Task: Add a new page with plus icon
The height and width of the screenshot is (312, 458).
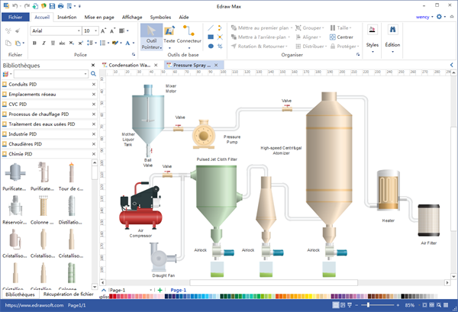Action: pos(160,291)
